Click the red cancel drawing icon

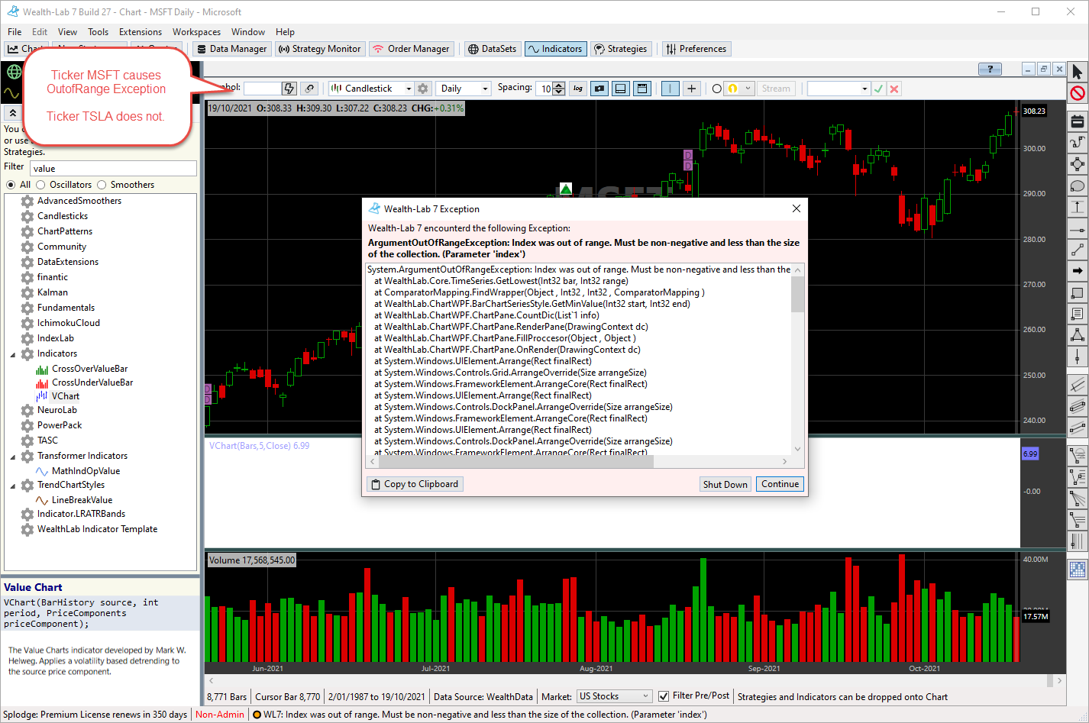pyautogui.click(x=1078, y=93)
